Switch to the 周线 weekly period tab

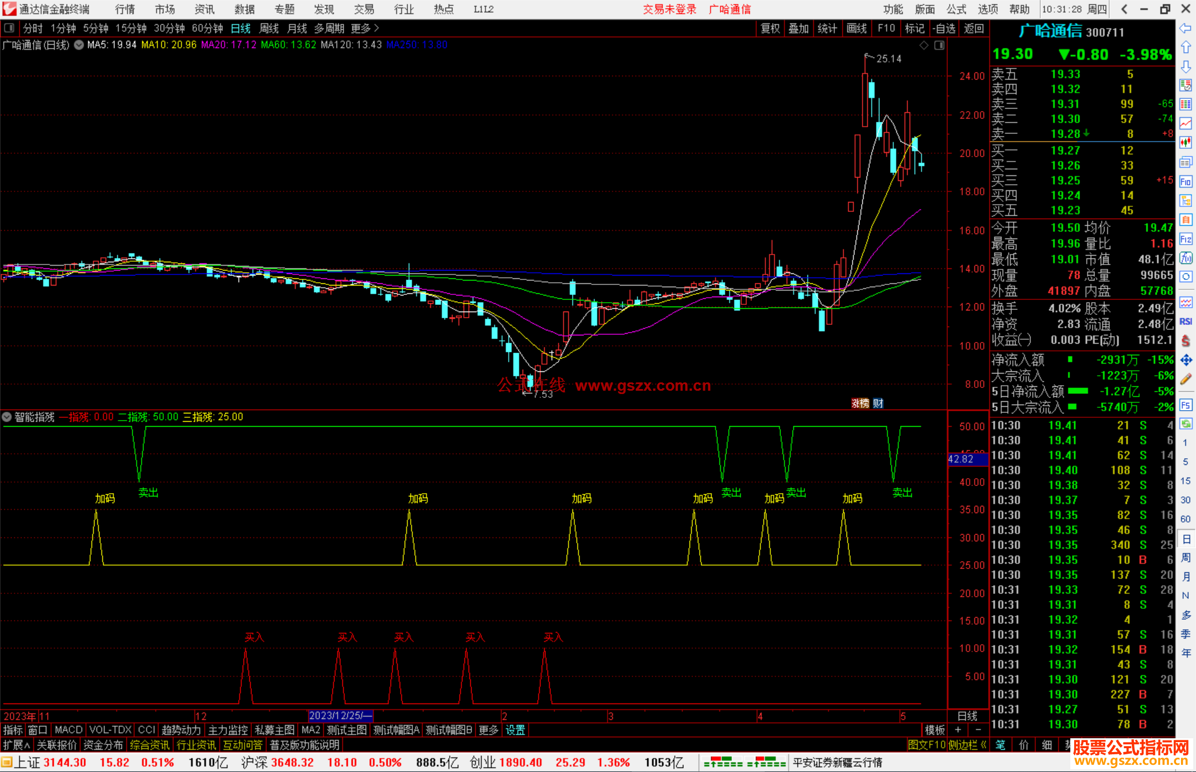[269, 28]
